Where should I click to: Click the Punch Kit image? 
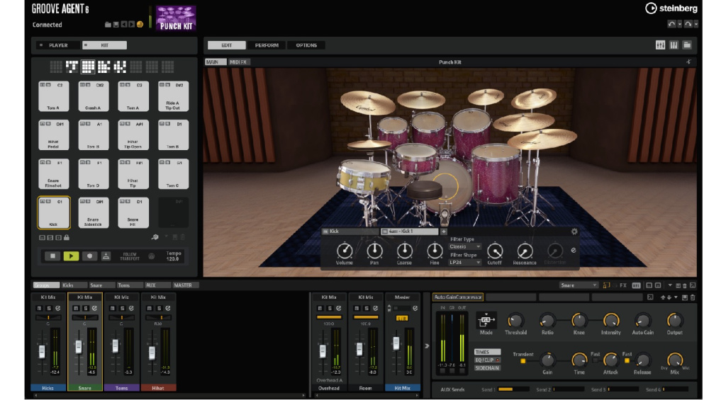tap(175, 18)
